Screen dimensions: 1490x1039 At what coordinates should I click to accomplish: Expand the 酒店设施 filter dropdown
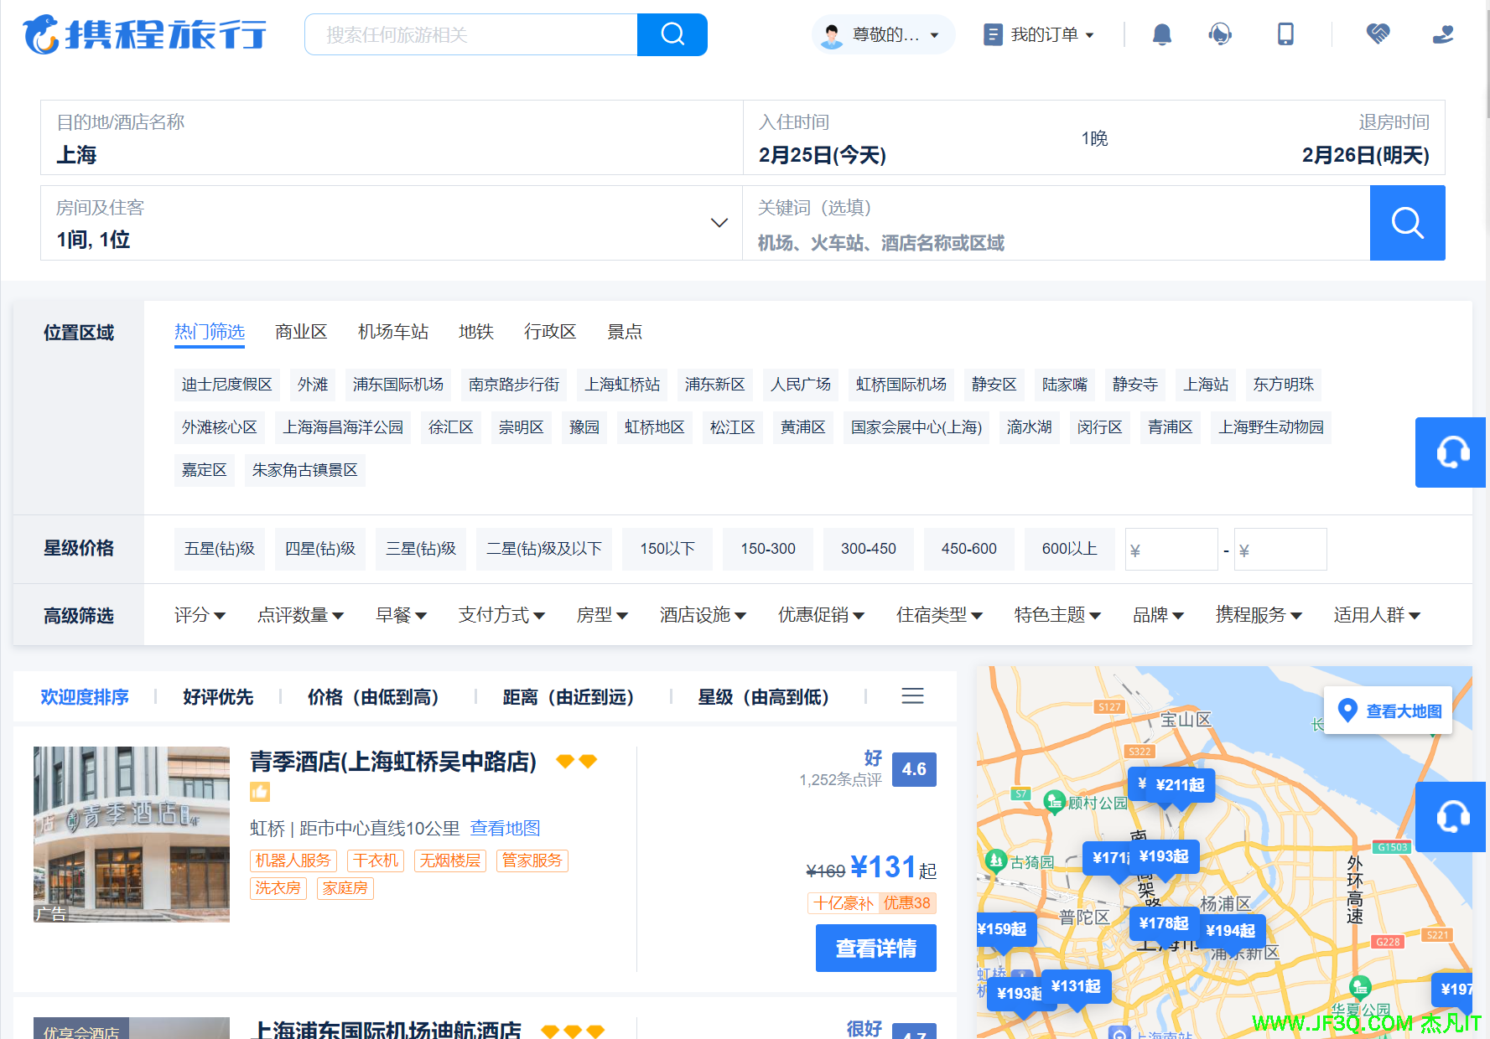tap(703, 615)
